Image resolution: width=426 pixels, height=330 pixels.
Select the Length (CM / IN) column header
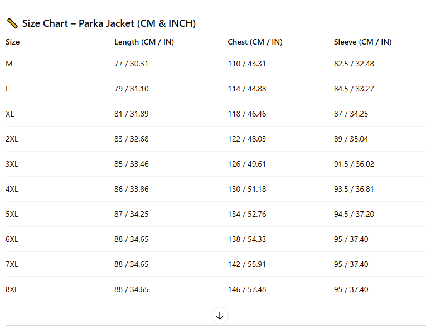[144, 42]
